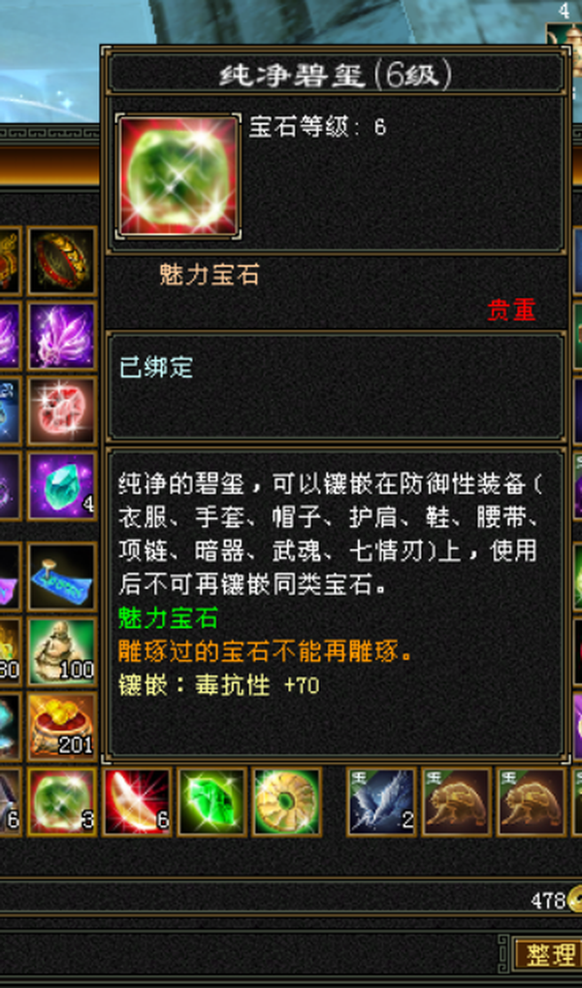Select the red and gold ring item
Image resolution: width=582 pixels, height=988 pixels.
(x=62, y=261)
